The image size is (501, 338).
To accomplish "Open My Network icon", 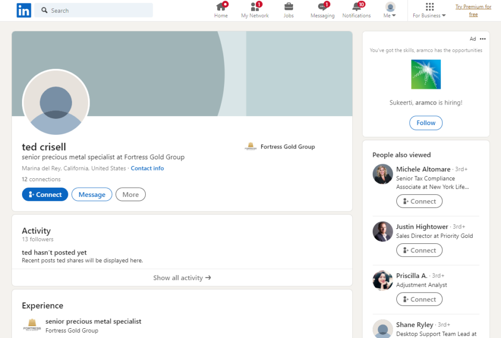I will pyautogui.click(x=254, y=7).
